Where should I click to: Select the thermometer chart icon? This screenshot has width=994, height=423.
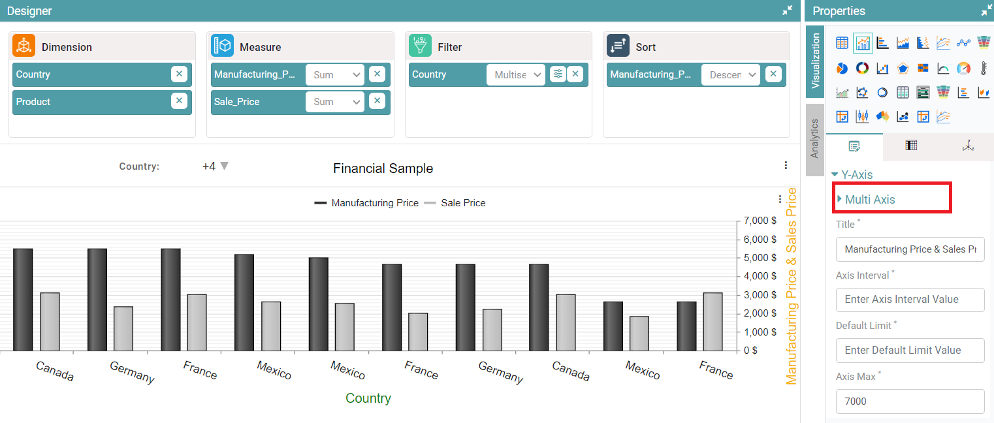[x=984, y=68]
